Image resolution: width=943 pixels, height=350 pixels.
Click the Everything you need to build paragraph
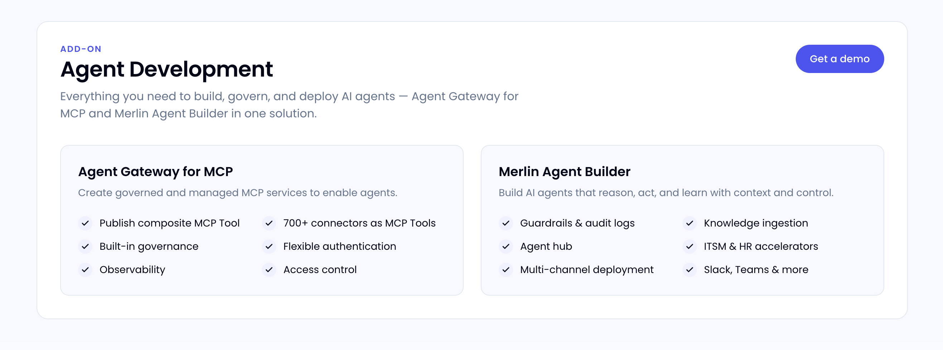point(289,105)
